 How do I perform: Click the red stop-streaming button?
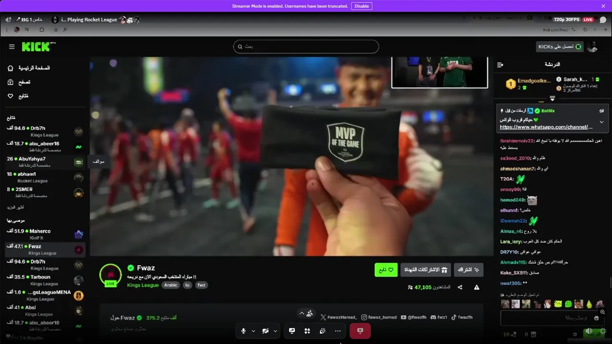(x=360, y=331)
